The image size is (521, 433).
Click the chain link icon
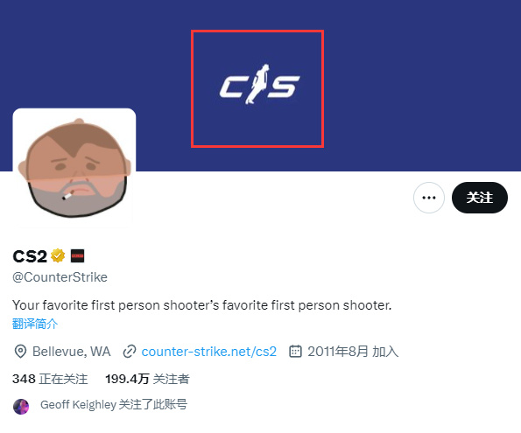tap(130, 352)
